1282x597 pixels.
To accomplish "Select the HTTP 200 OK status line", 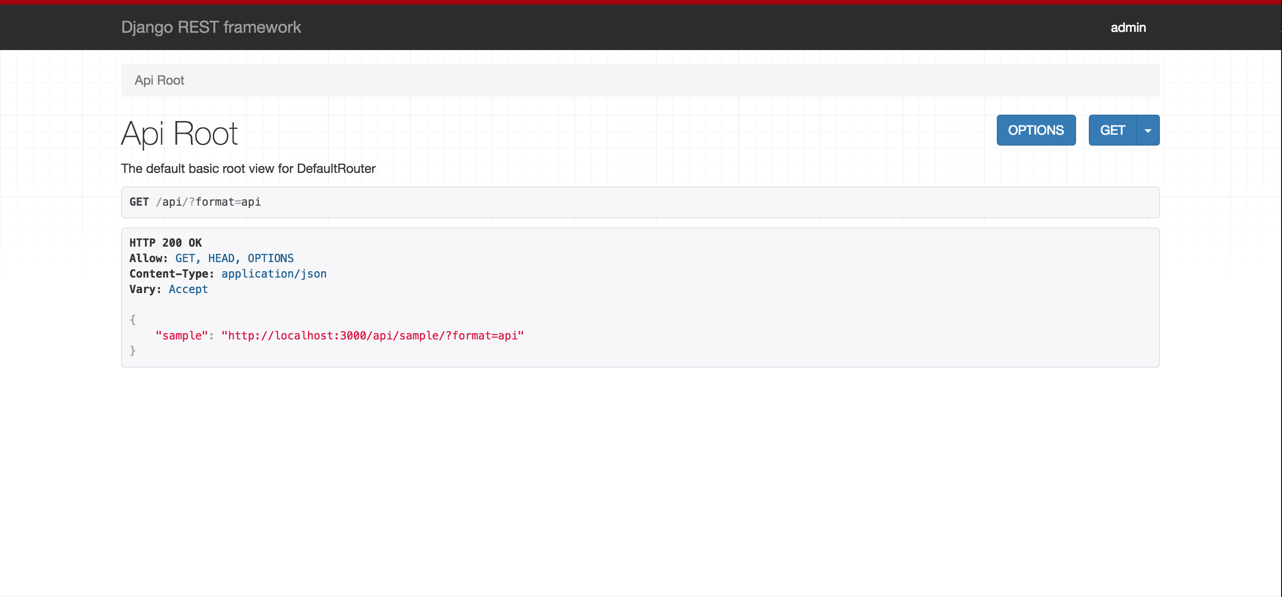I will point(166,243).
